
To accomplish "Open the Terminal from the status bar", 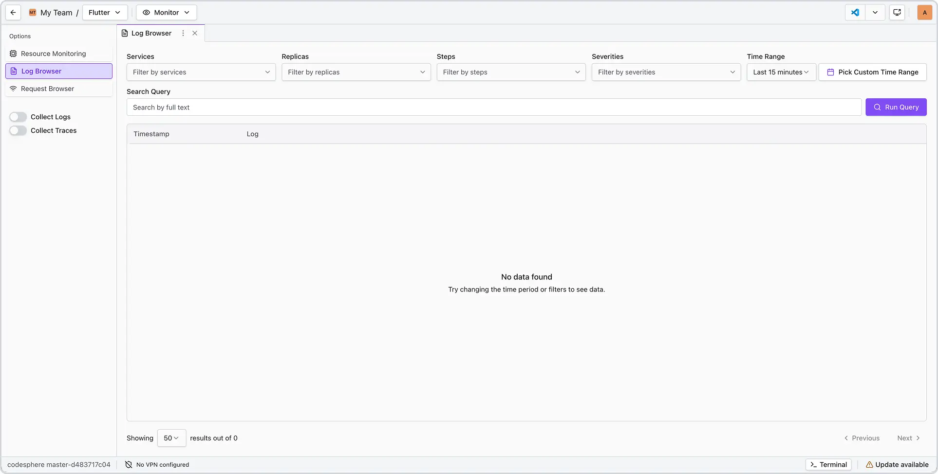I will pos(828,464).
